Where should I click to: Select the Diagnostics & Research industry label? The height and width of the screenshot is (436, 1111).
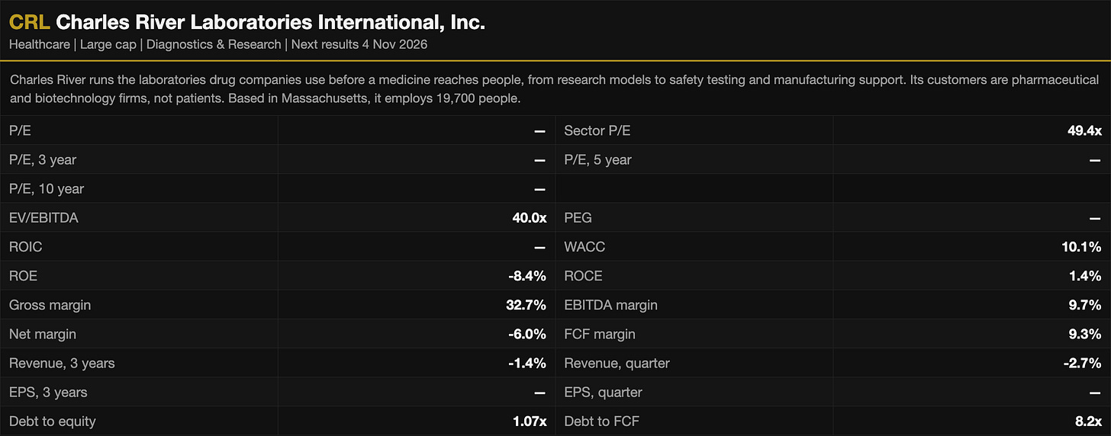pos(214,44)
